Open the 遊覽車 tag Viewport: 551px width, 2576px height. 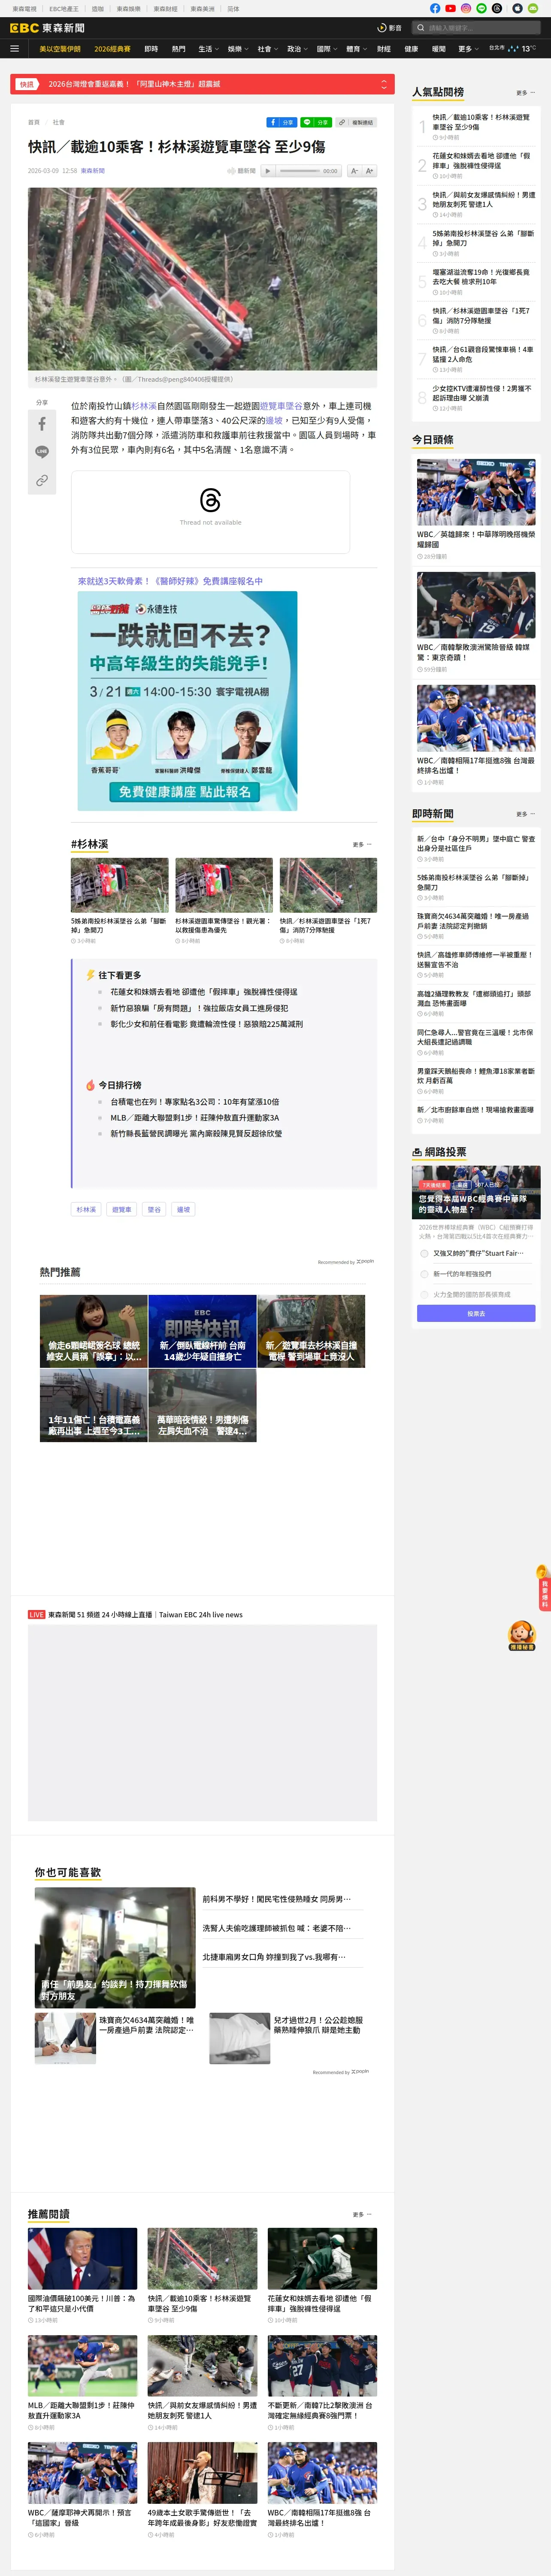[122, 1209]
